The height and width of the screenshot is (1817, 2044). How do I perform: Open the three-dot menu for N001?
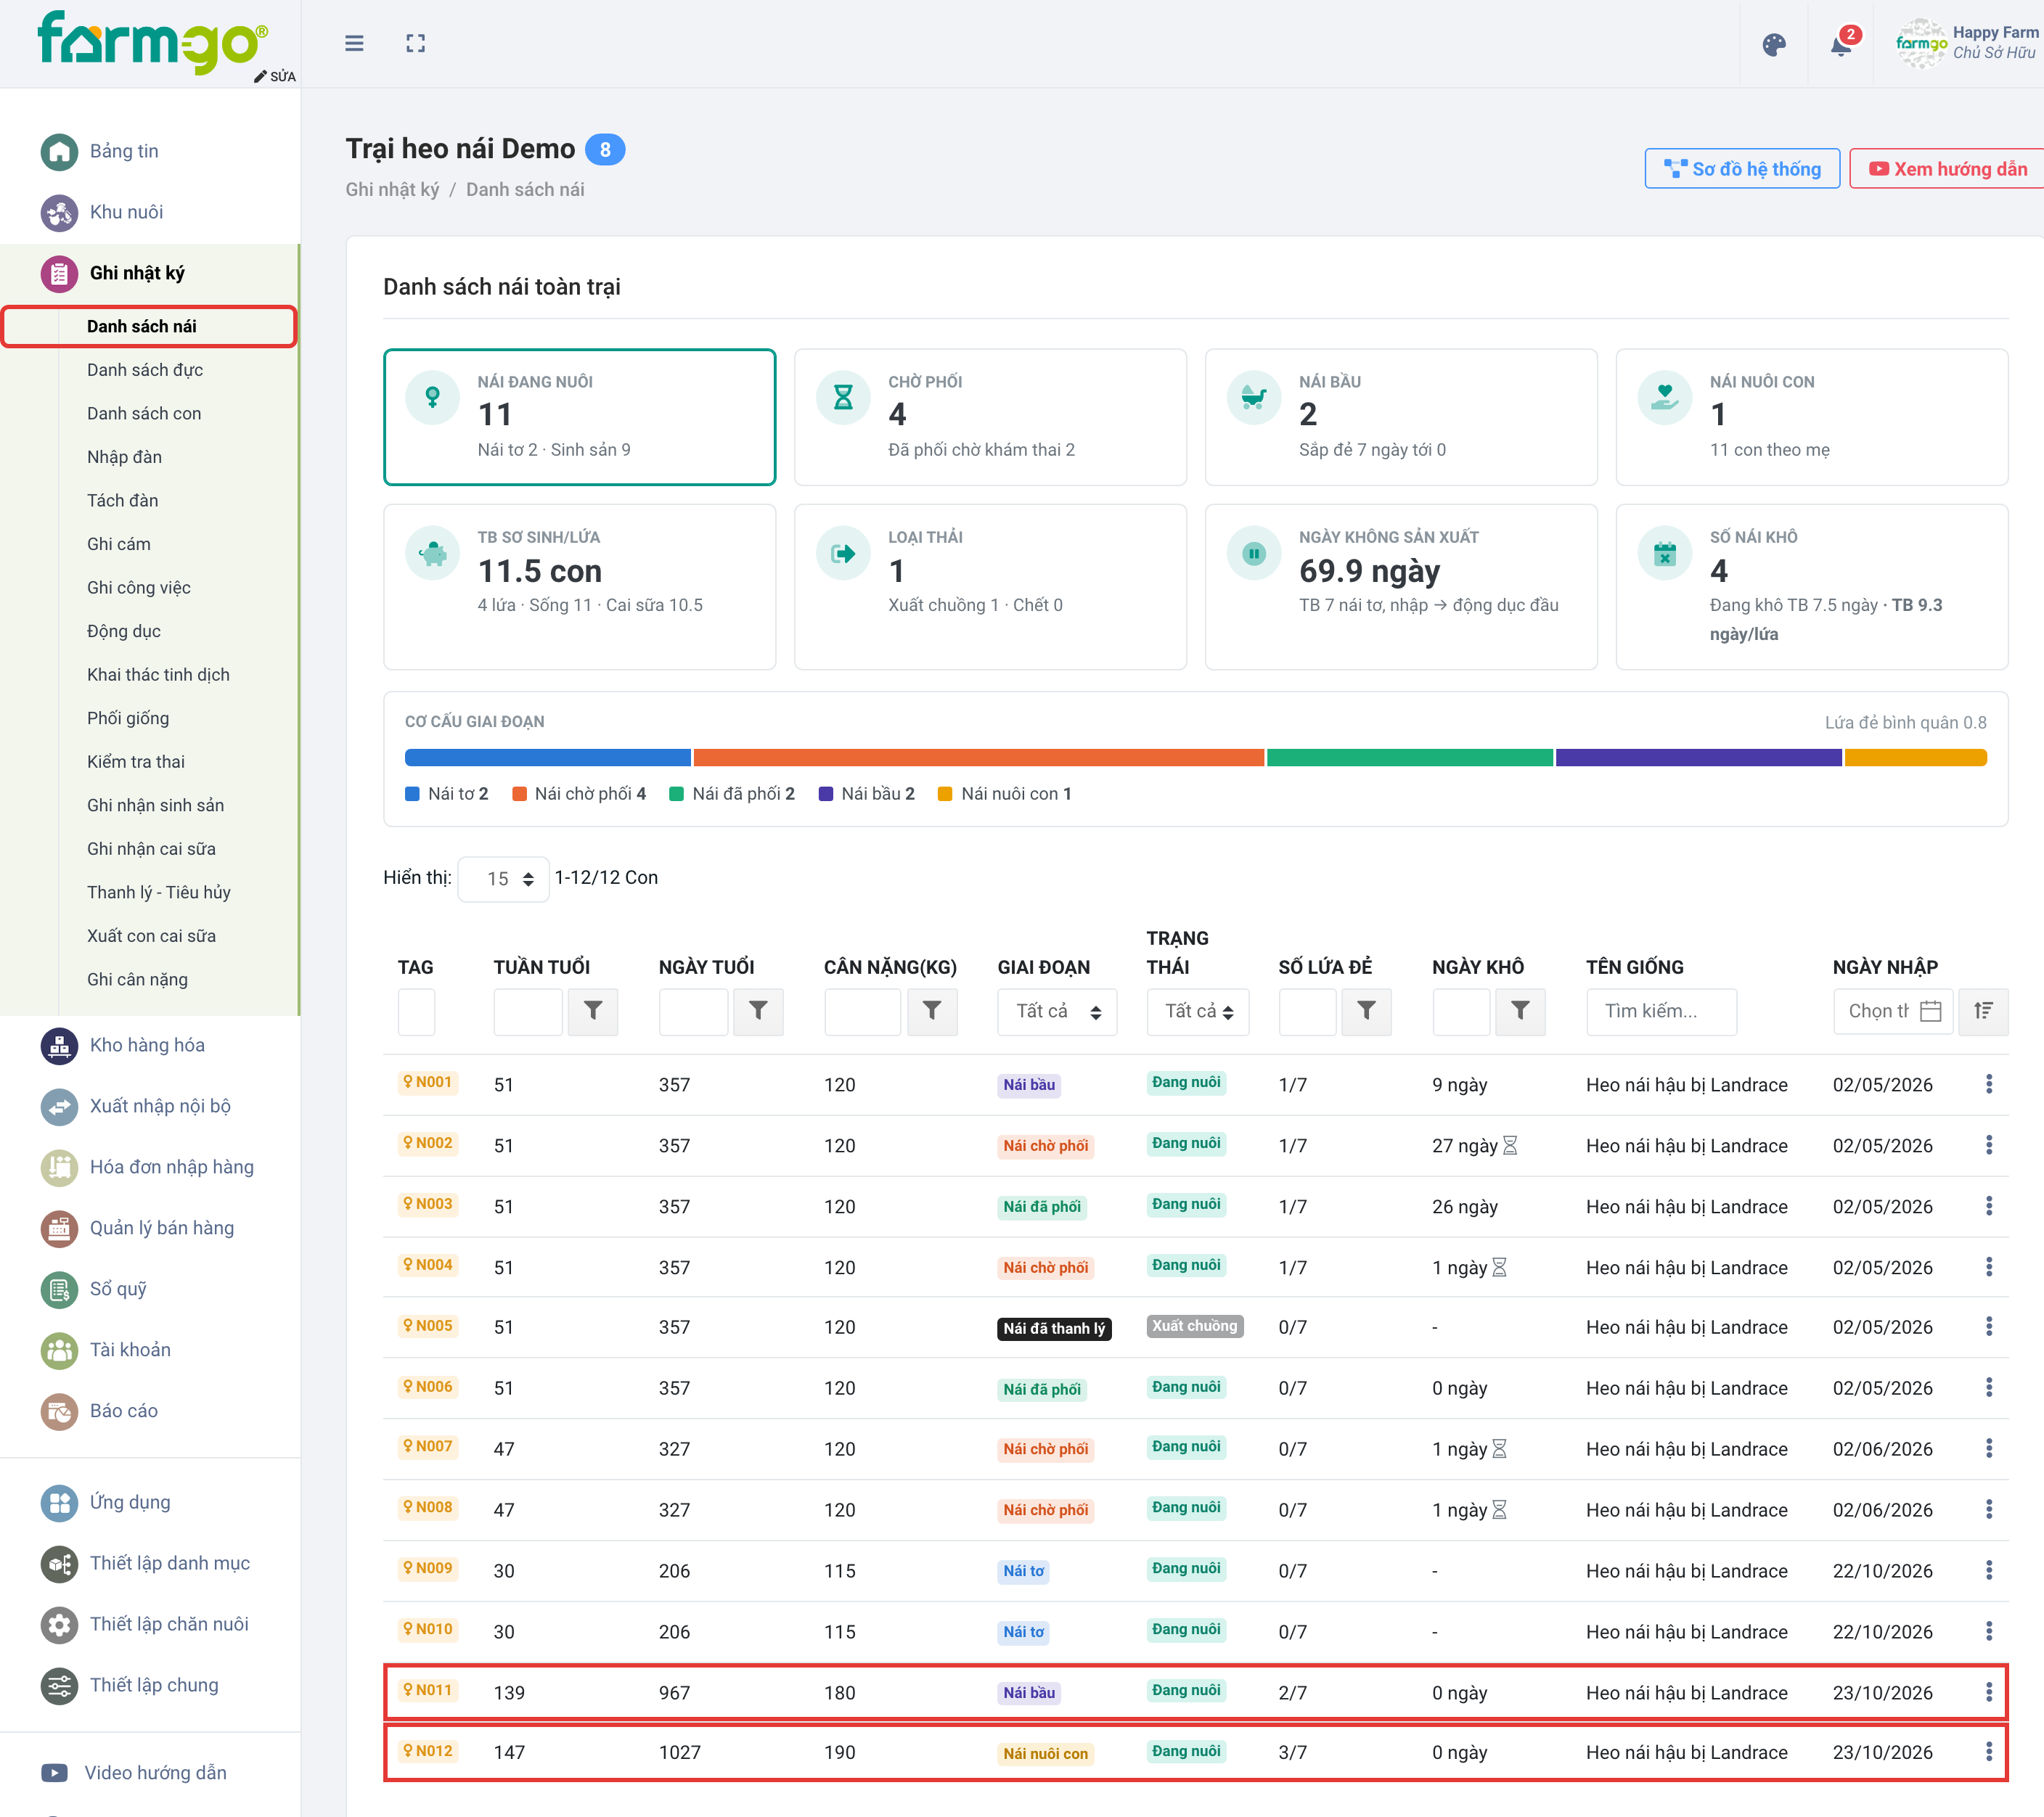[x=1988, y=1084]
